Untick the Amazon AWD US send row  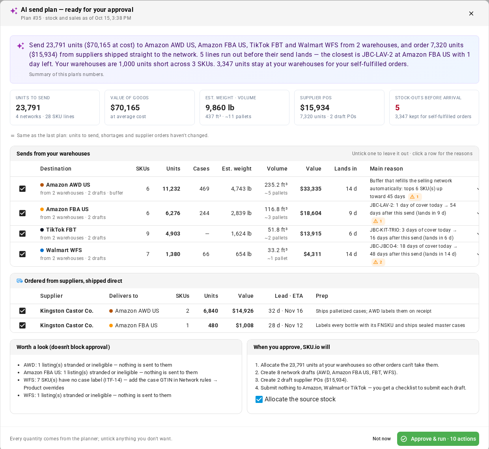point(22,189)
